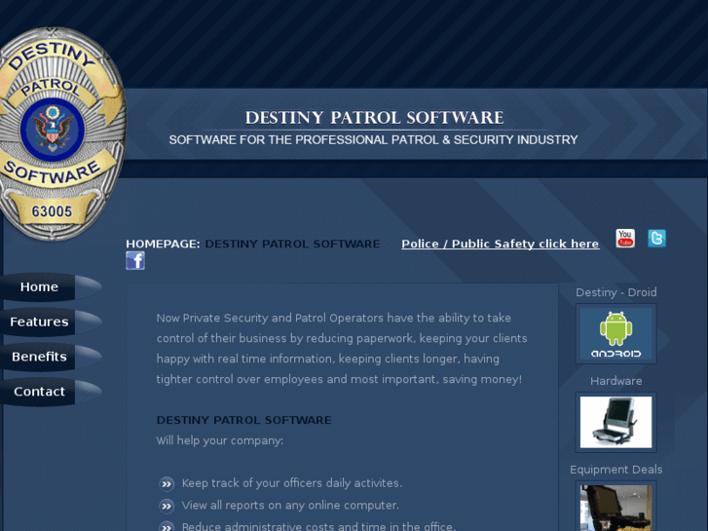Open the YouTube channel icon
708x531 pixels.
coord(625,238)
